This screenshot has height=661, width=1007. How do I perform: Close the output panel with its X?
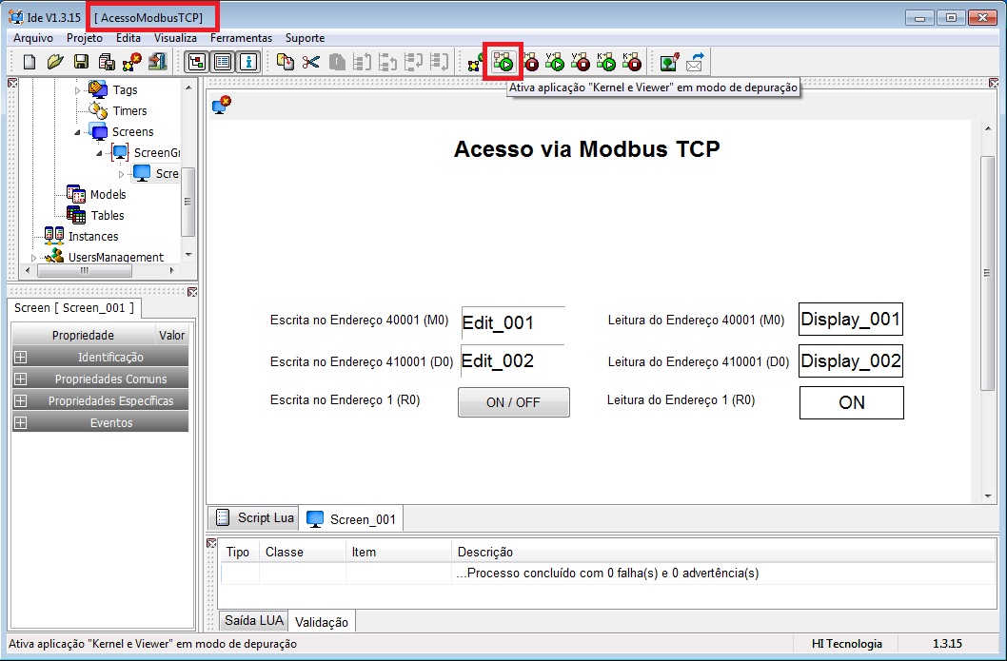point(211,543)
